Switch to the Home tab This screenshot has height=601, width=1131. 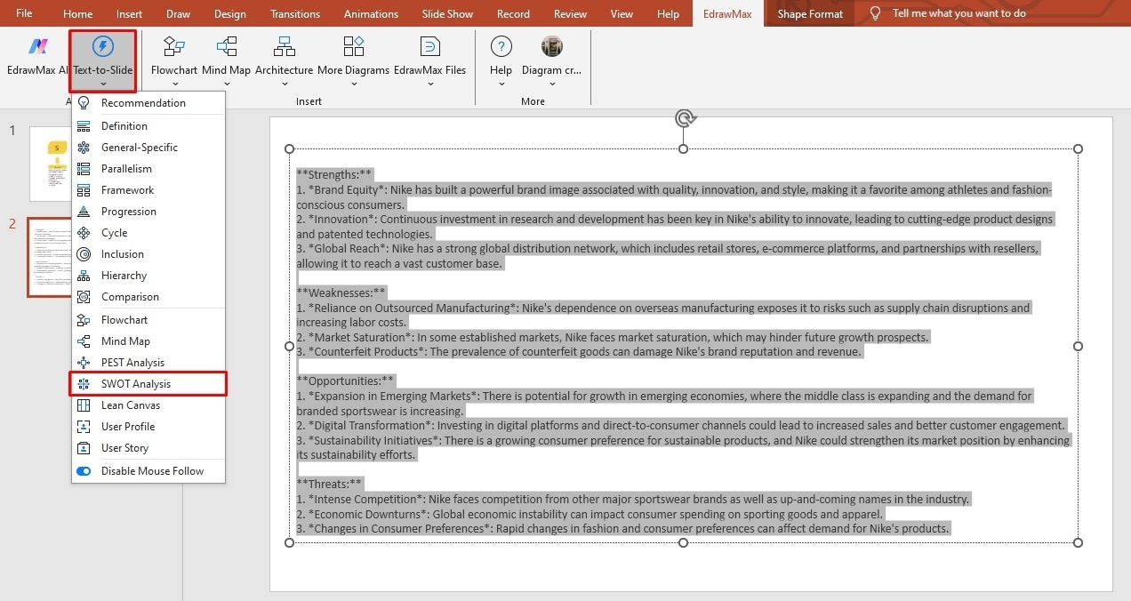78,14
